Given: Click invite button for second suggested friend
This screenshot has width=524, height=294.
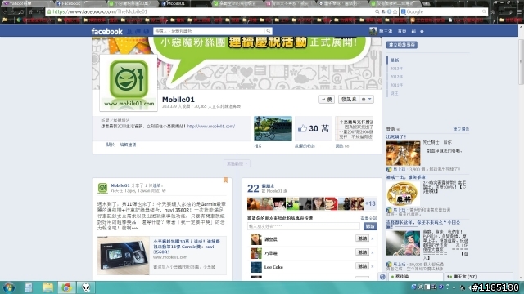Looking at the screenshot, I should 362,252.
